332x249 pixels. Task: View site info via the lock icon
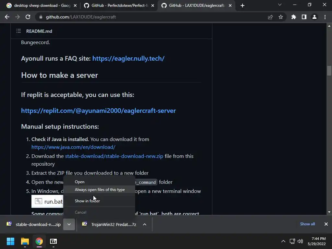(x=41, y=17)
